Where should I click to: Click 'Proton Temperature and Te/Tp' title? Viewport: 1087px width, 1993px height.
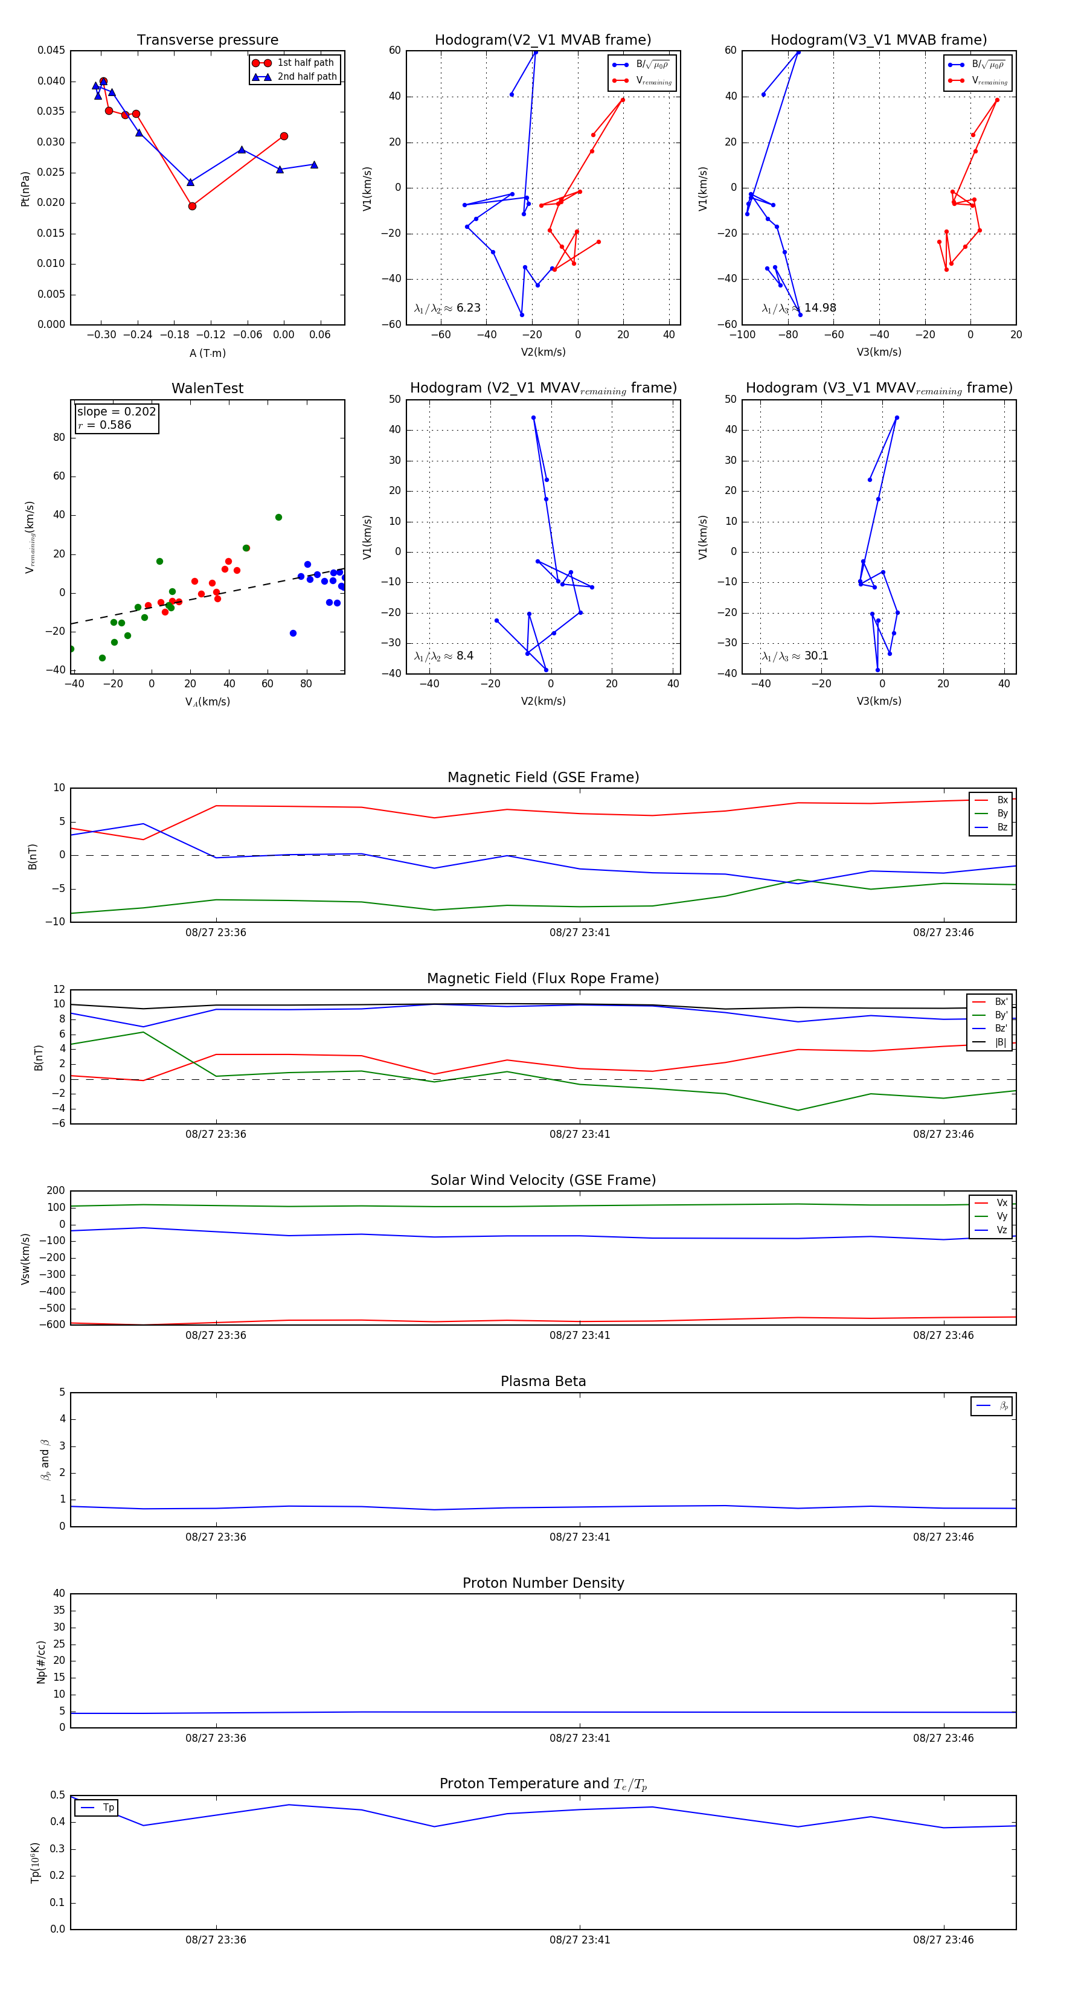click(543, 1783)
